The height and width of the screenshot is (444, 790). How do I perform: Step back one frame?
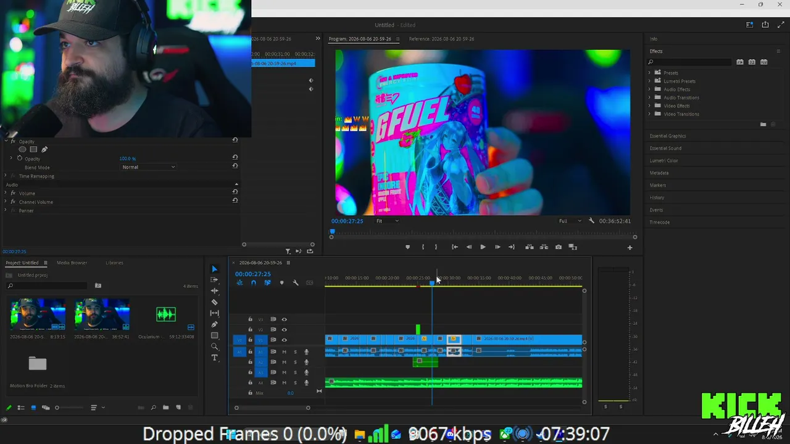[x=468, y=247]
